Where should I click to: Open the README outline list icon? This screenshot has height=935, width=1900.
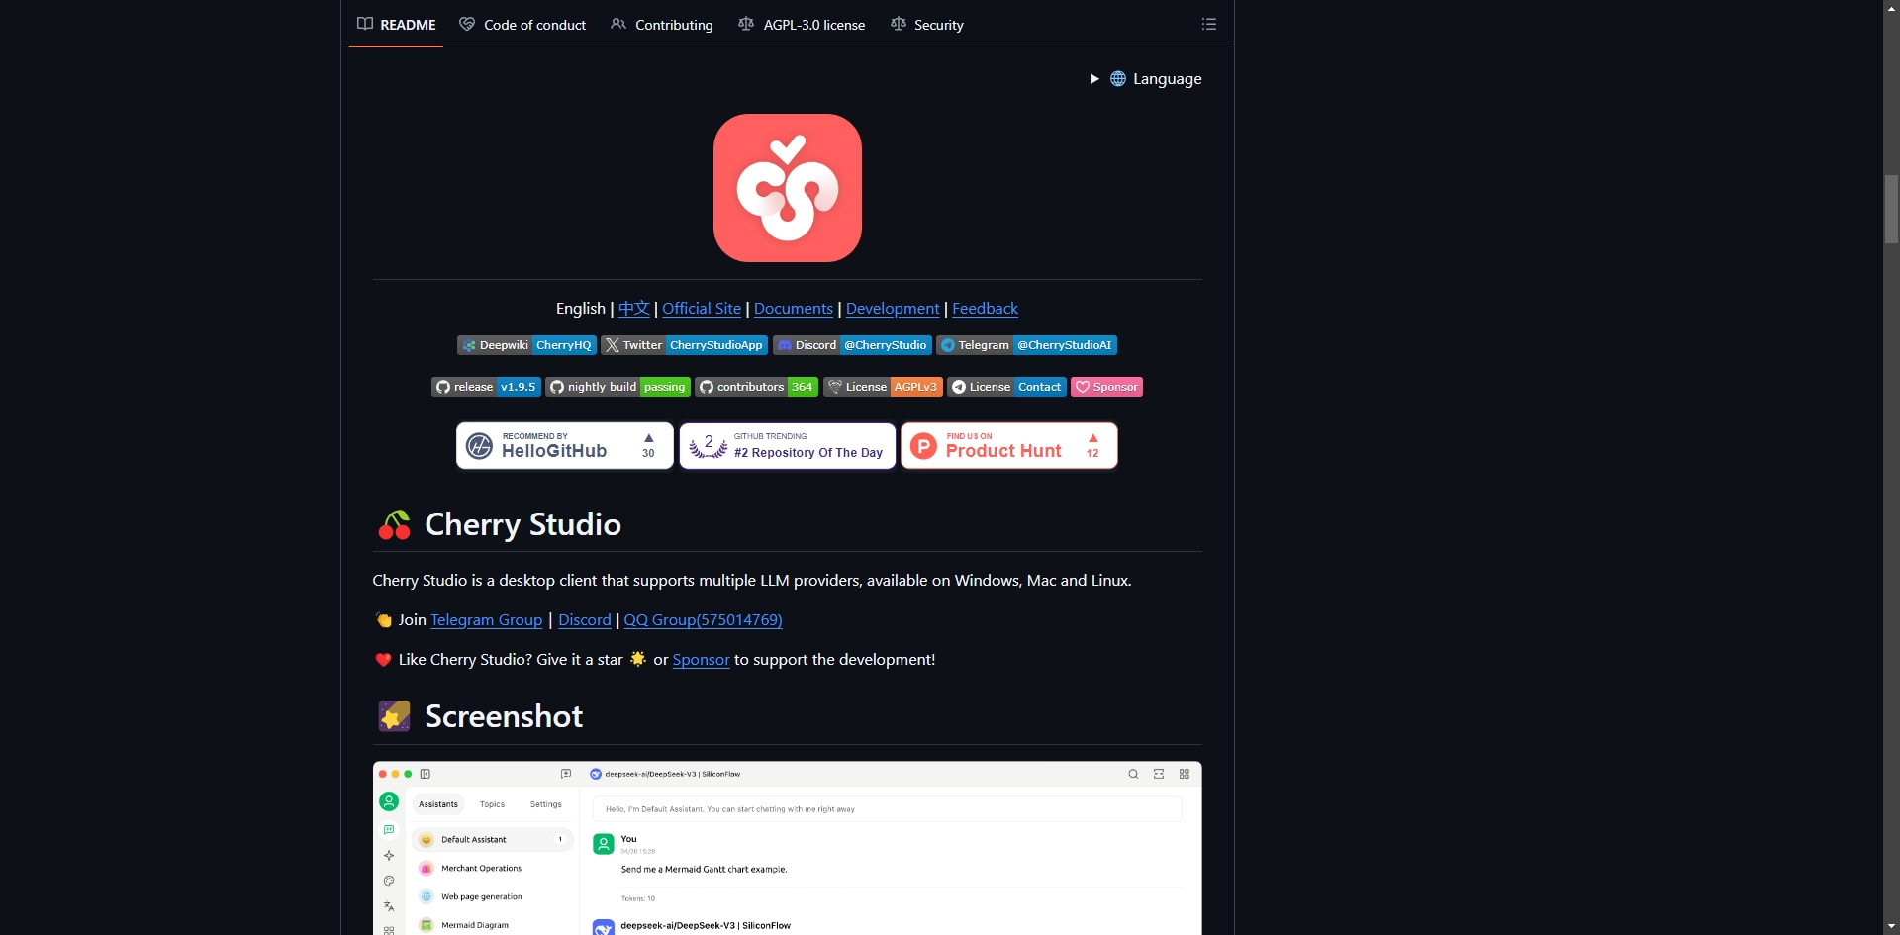pos(1208,24)
